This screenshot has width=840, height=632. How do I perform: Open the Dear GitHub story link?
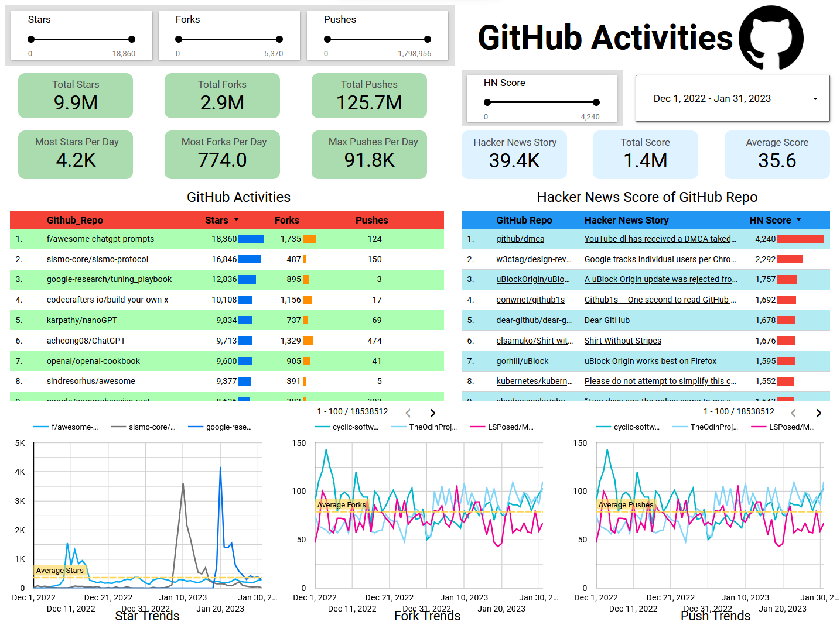coord(607,320)
